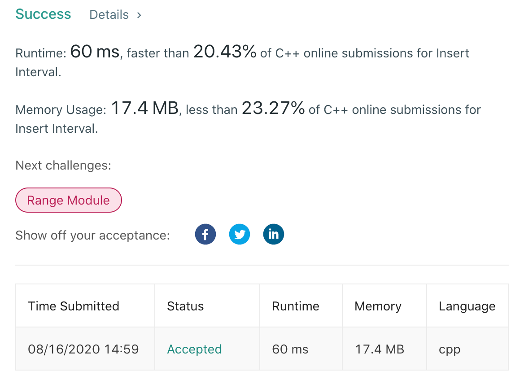This screenshot has width=524, height=384.
Task: Share acceptance on Twitter
Action: point(239,234)
